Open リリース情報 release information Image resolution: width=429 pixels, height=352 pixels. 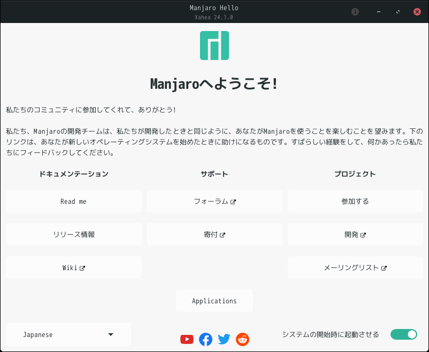[73, 234]
